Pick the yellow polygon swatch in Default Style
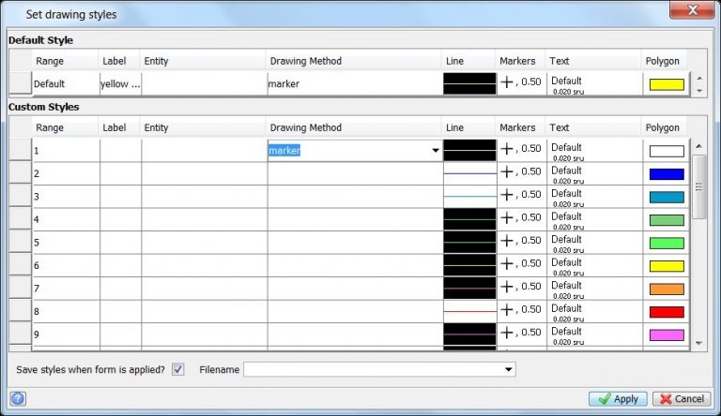 tap(667, 84)
